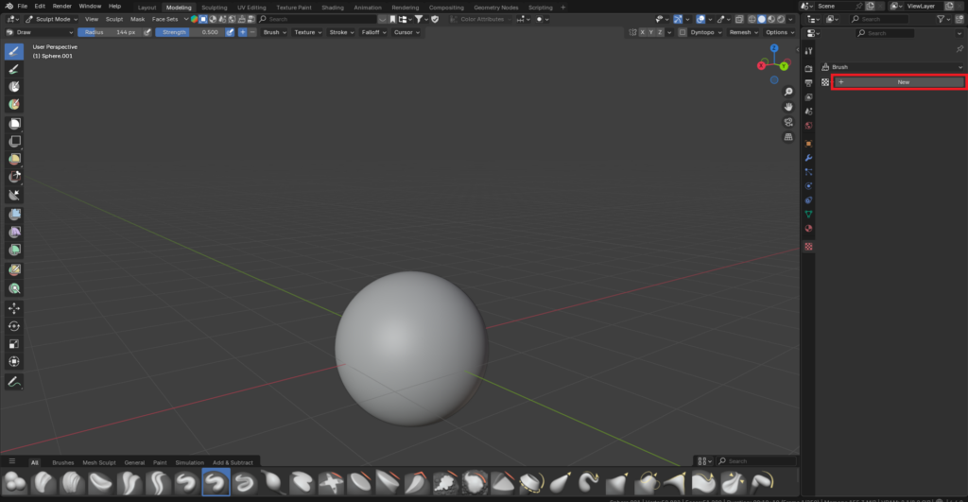Toggle strength pressure sensitivity icon
968x502 pixels.
click(230, 32)
